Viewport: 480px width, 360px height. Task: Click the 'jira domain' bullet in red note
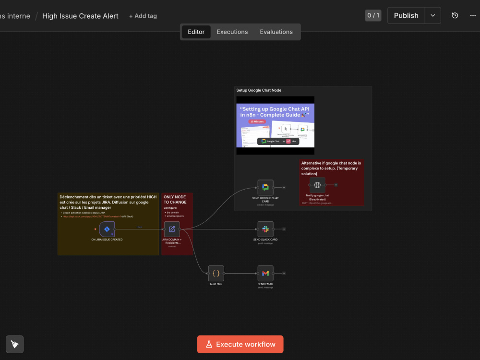pyautogui.click(x=173, y=213)
